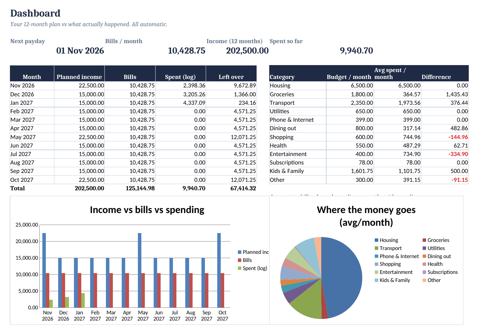Click the large 202,500.00 income summary value
This screenshot has height=334, width=478.
[247, 50]
